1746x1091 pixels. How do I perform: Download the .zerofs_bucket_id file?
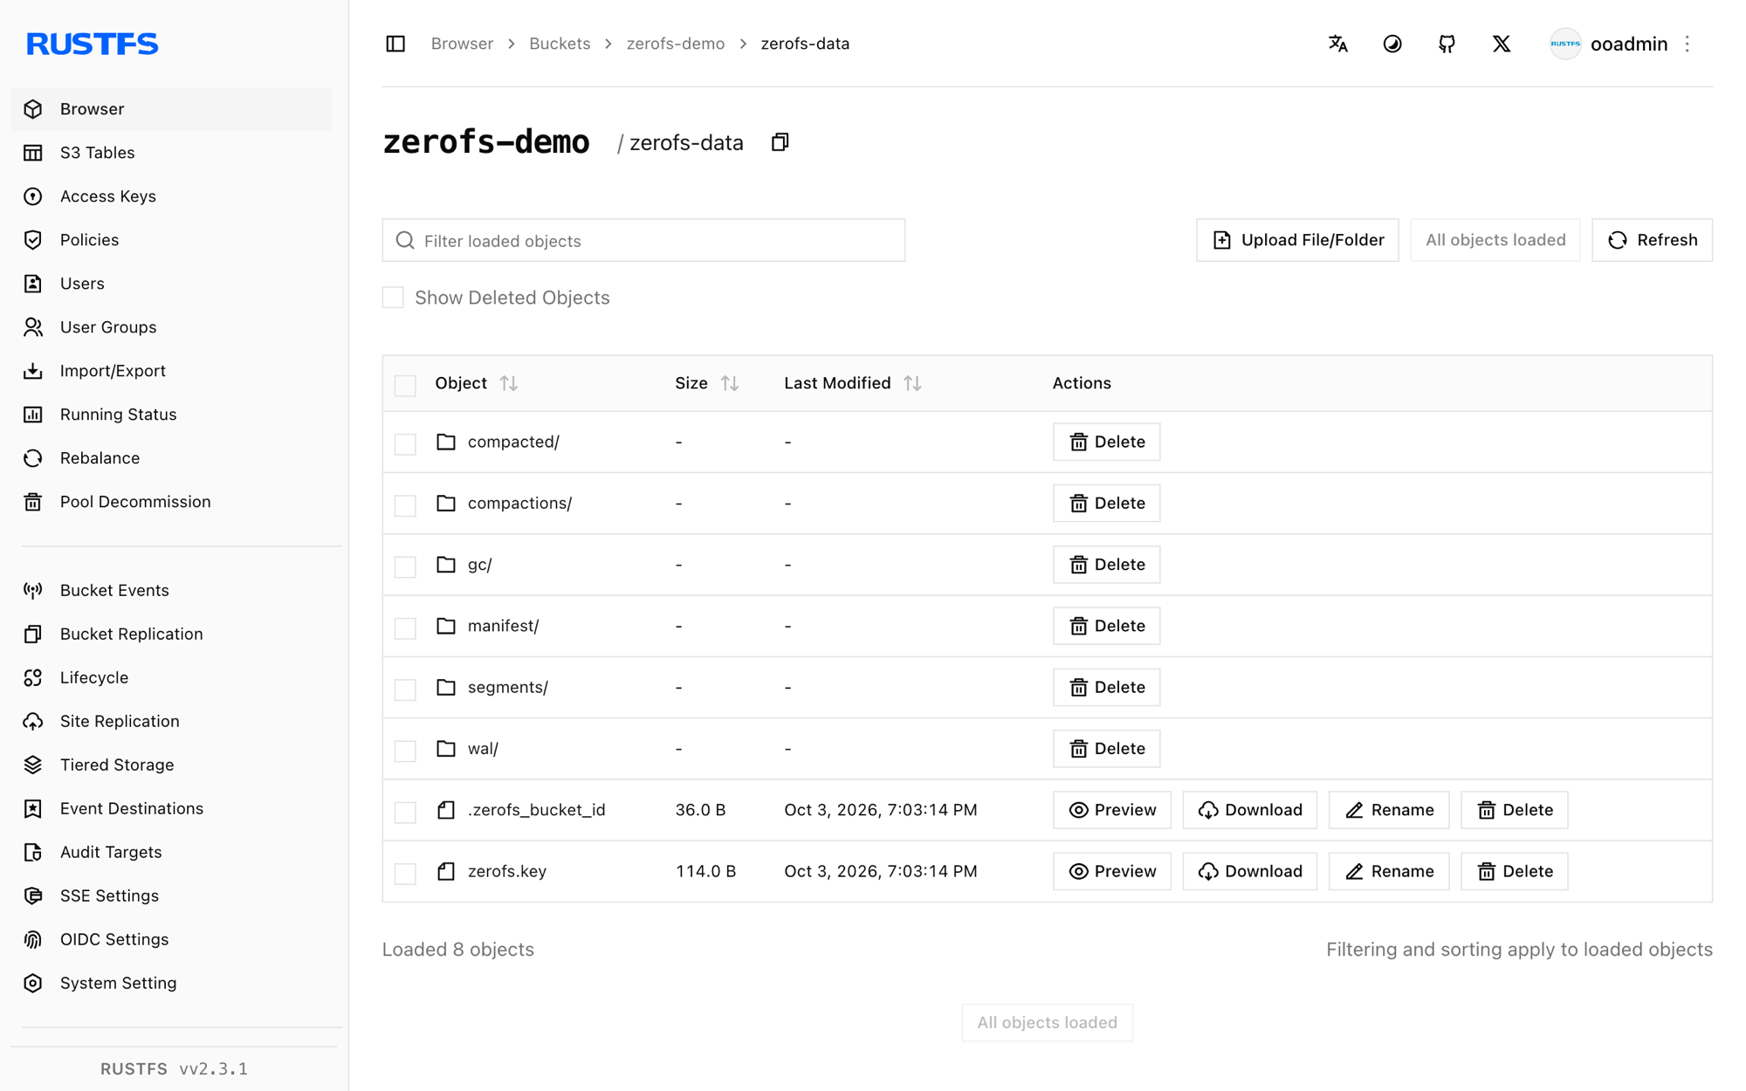1249,810
